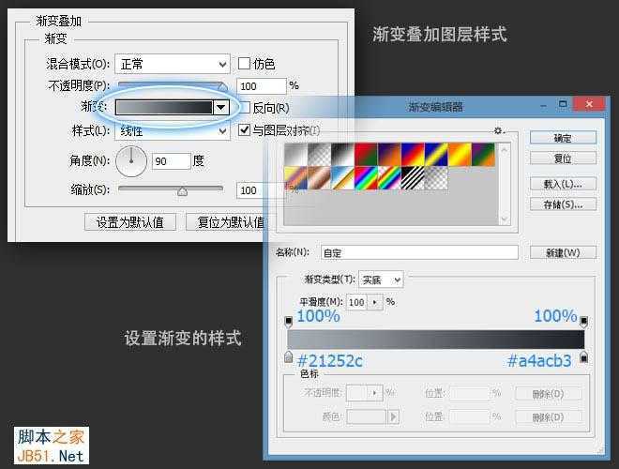619x469 pixels.
Task: Select the transparent stripes gradient preset
Action: pos(413,177)
